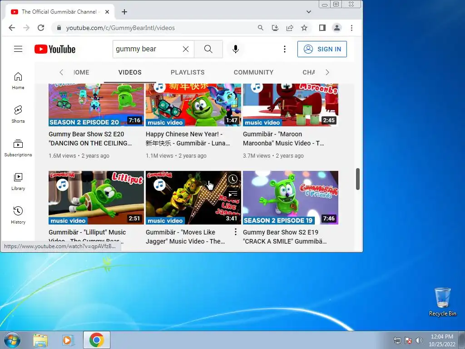Start voice search with the microphone
The width and height of the screenshot is (465, 349).
[236, 49]
